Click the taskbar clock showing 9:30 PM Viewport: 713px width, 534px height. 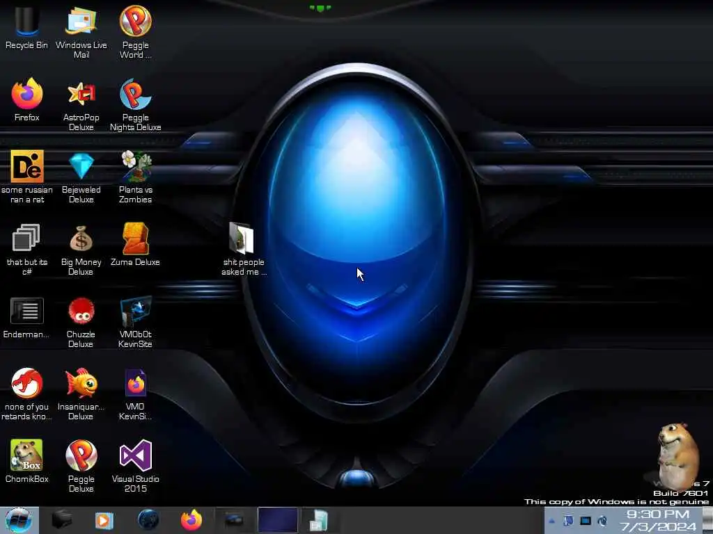pyautogui.click(x=658, y=515)
